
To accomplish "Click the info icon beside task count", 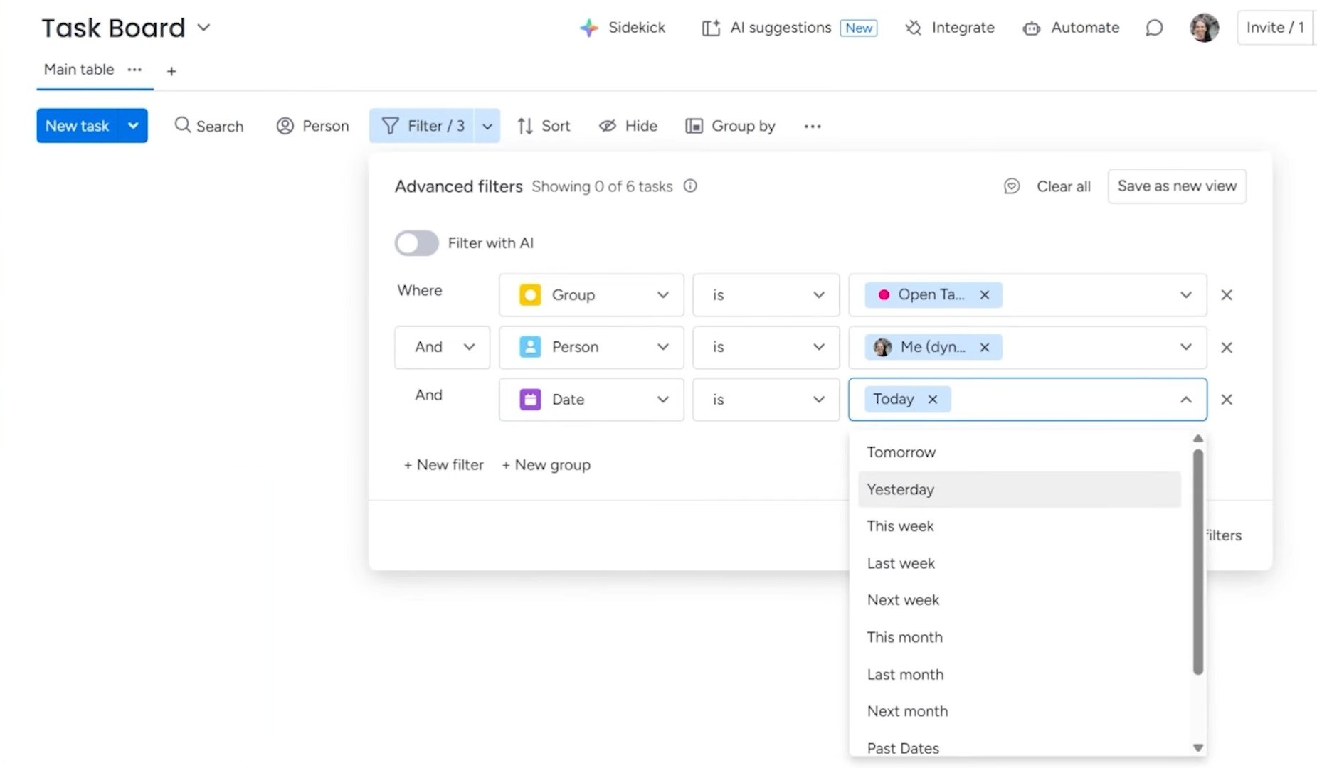I will click(690, 186).
